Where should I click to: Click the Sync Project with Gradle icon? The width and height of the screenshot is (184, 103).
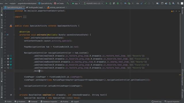[166, 3]
